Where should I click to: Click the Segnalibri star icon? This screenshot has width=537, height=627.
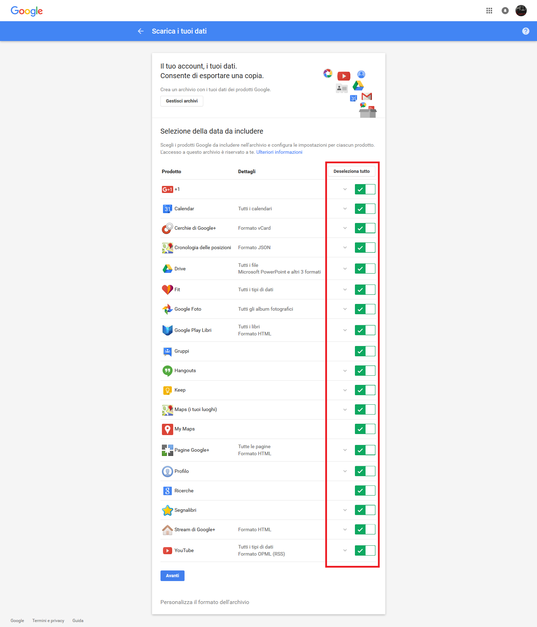(x=167, y=510)
